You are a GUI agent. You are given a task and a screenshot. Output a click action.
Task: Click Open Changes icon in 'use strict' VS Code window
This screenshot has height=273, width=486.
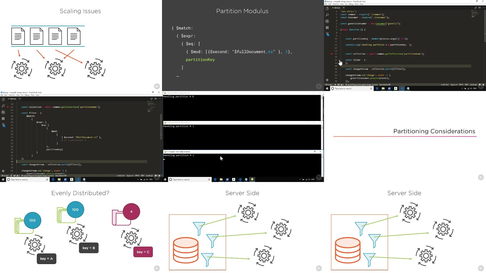pyautogui.click(x=475, y=8)
